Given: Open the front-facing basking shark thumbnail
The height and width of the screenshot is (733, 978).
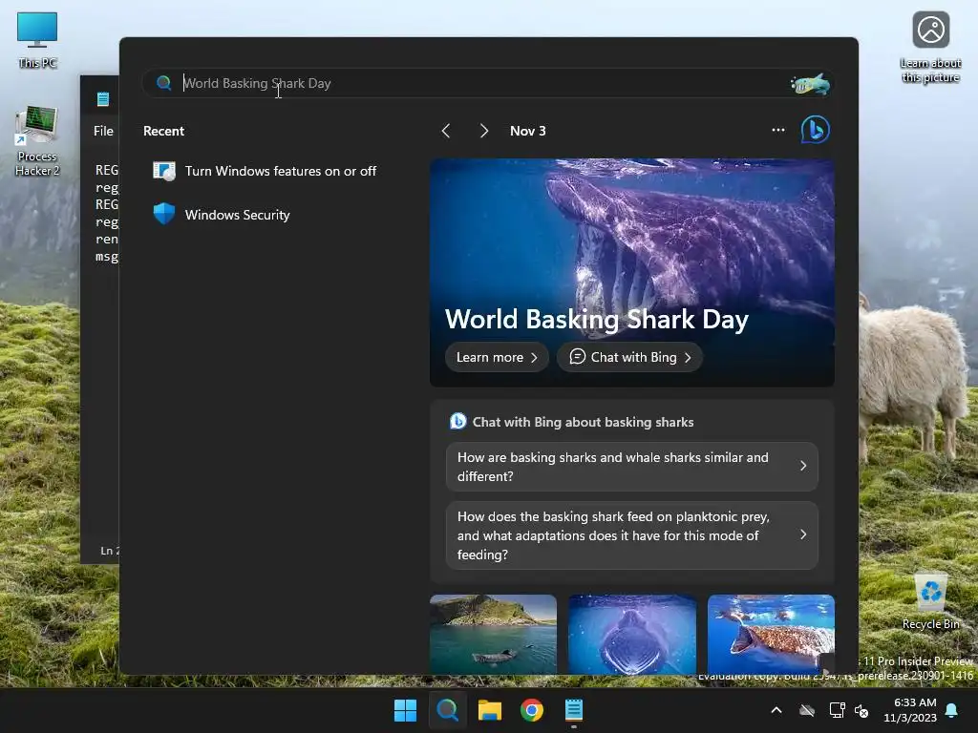Looking at the screenshot, I should pyautogui.click(x=632, y=634).
